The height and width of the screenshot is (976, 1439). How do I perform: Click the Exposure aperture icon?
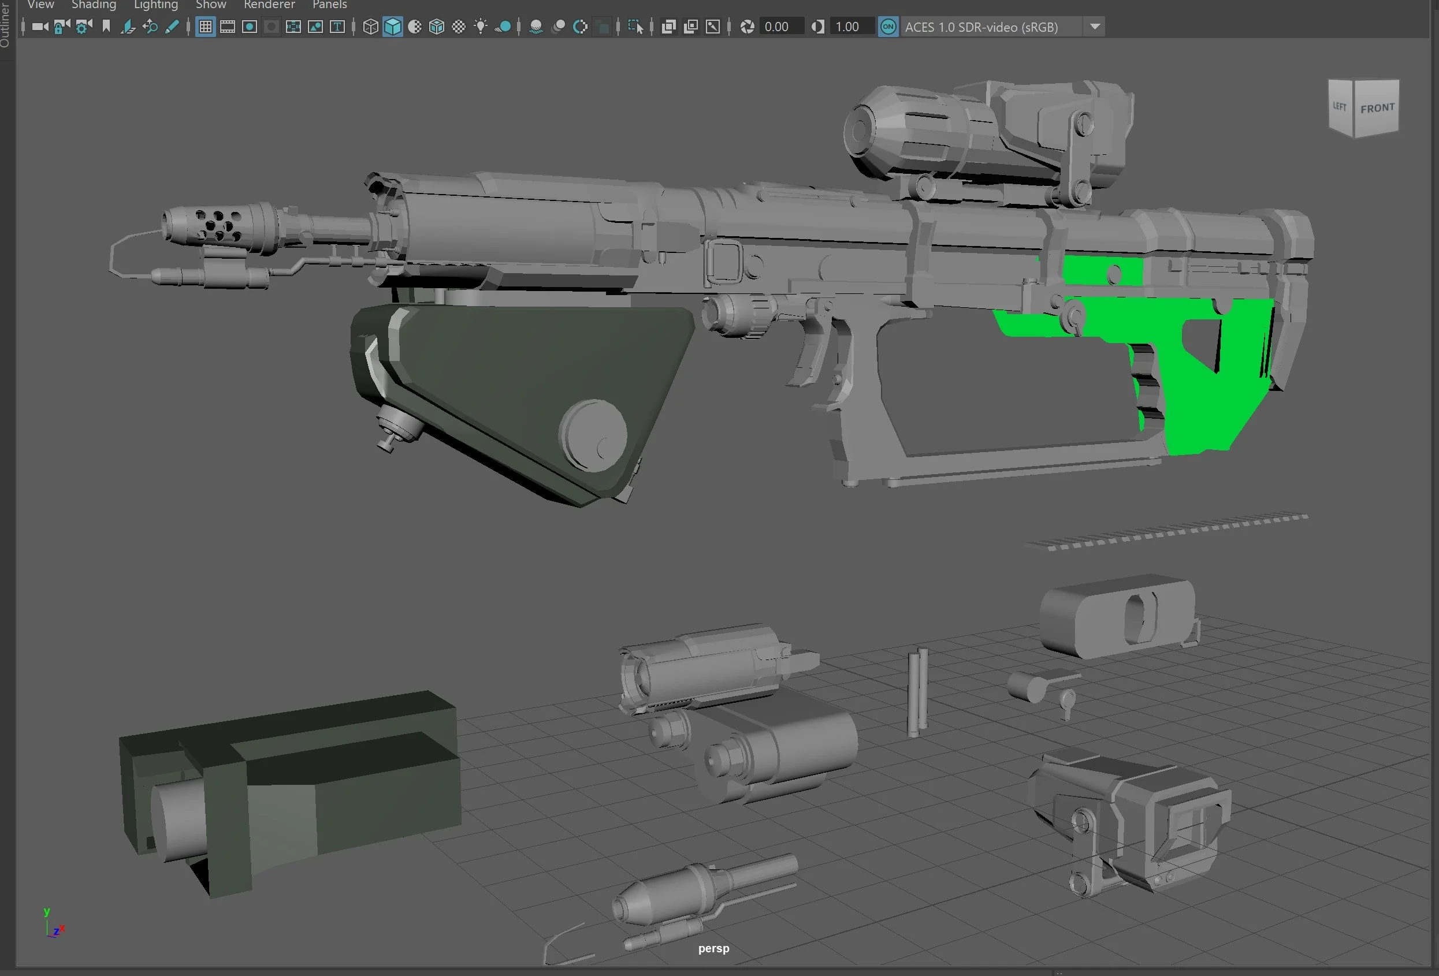coord(748,27)
